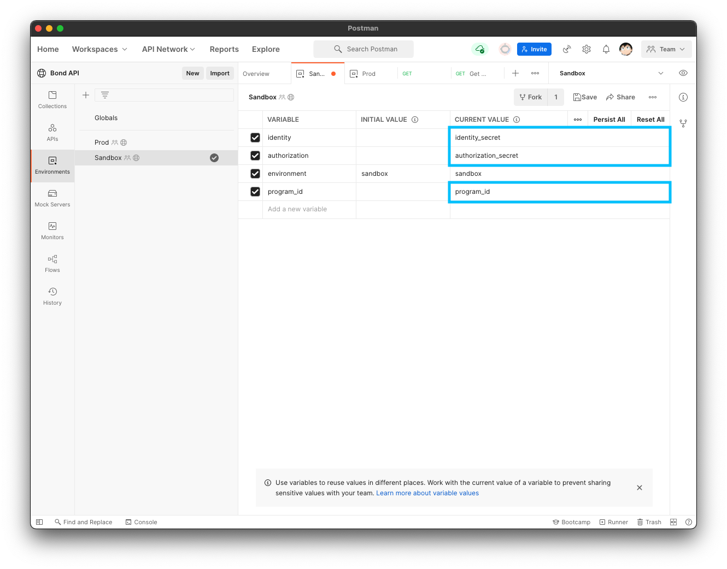Open a new tab with plus
The width and height of the screenshot is (727, 569).
515,73
